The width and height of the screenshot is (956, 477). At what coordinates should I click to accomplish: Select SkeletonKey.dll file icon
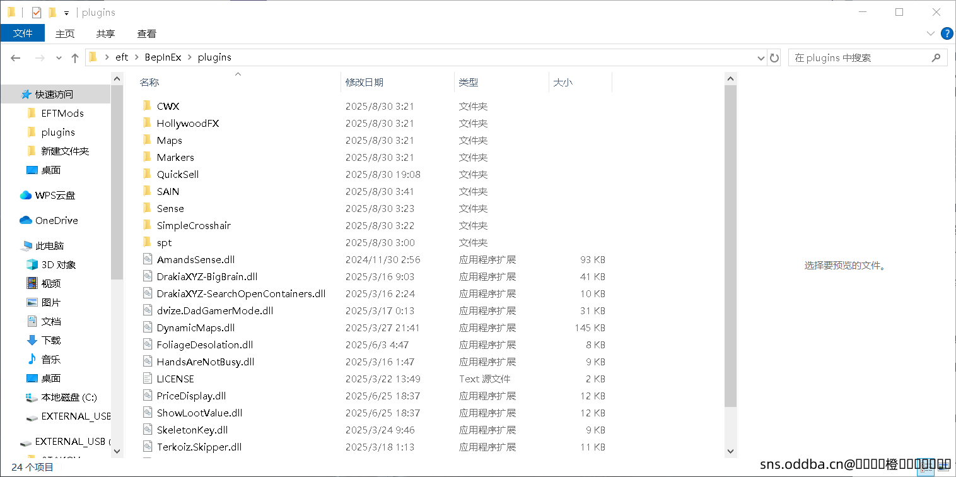[147, 429]
